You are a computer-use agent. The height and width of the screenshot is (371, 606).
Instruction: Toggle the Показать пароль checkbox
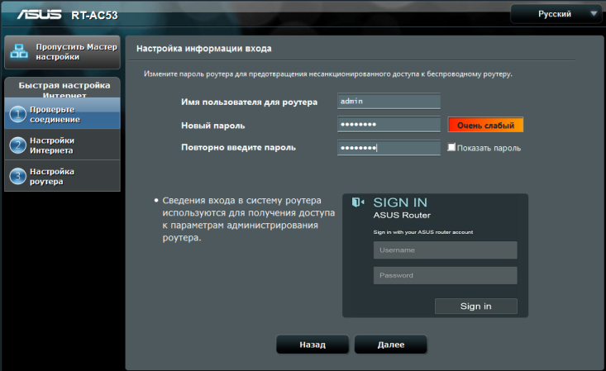(451, 147)
